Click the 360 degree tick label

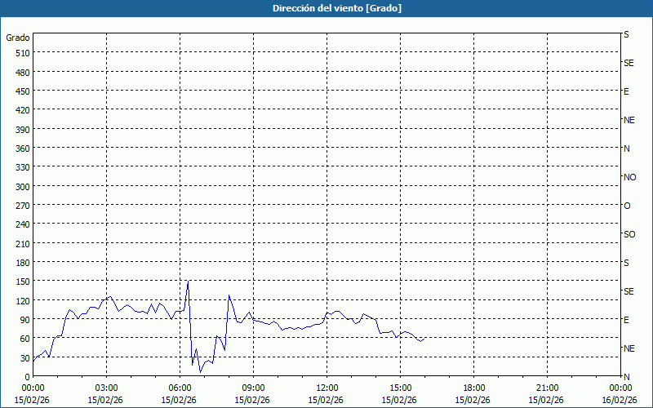click(x=22, y=148)
